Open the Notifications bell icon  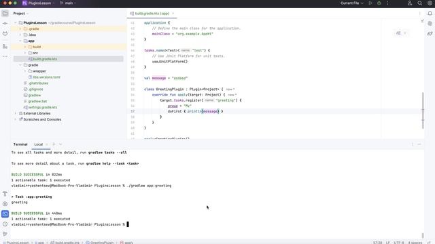click(x=430, y=14)
